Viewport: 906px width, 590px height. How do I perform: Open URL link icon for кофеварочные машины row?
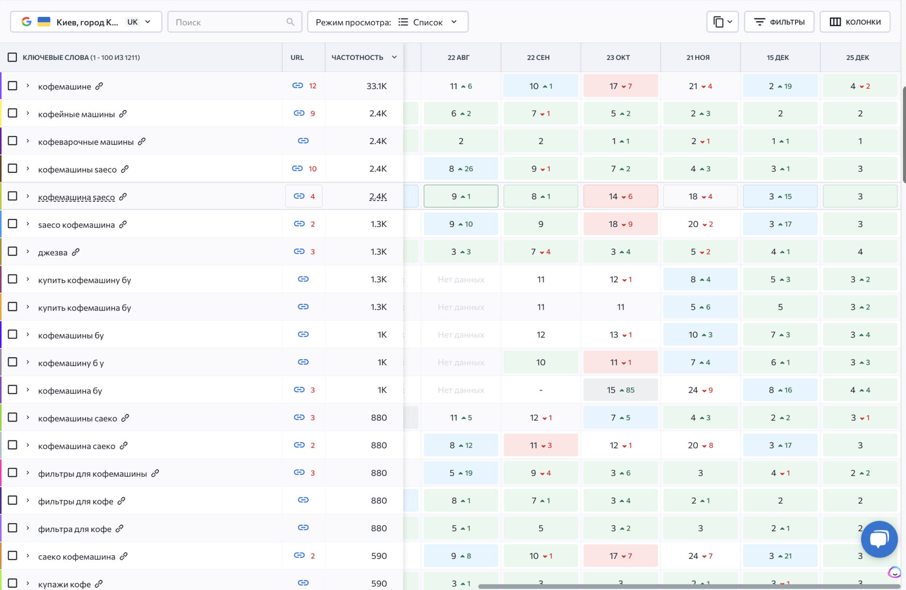pyautogui.click(x=303, y=141)
